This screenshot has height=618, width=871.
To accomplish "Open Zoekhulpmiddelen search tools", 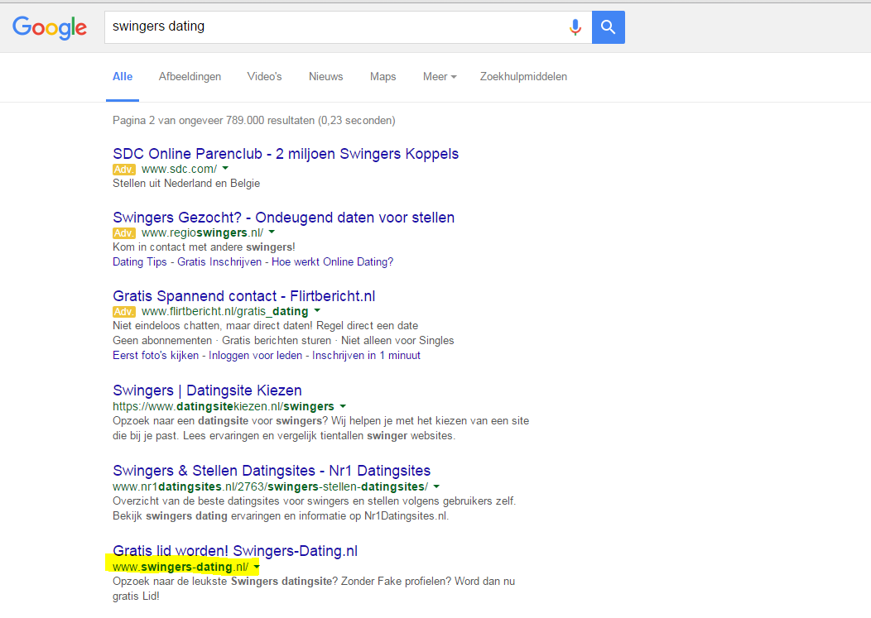I will (523, 77).
